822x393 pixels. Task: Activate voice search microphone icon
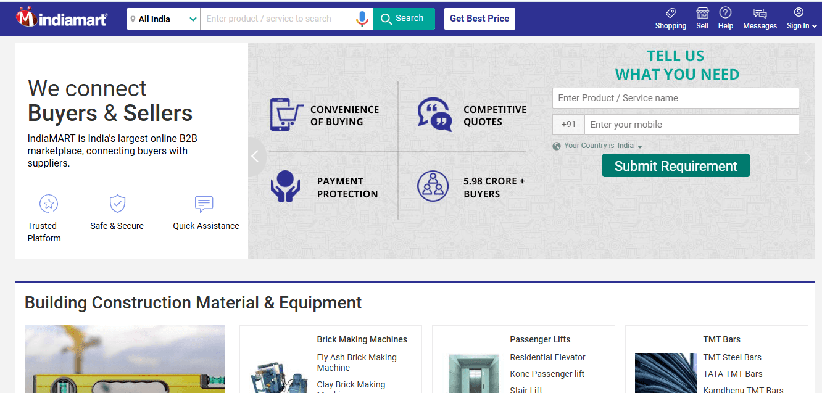362,19
